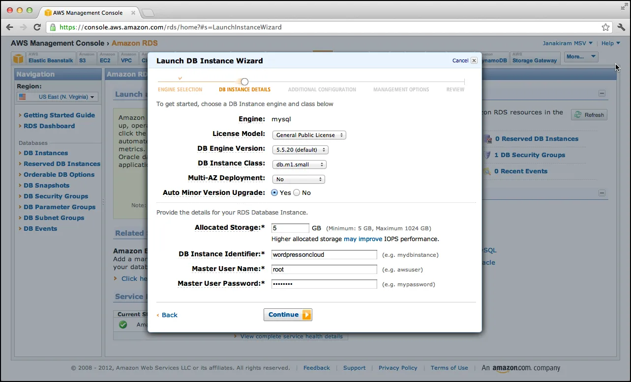Viewport: 631px width, 382px height.
Task: Open Privacy Policy footer link
Action: point(398,368)
